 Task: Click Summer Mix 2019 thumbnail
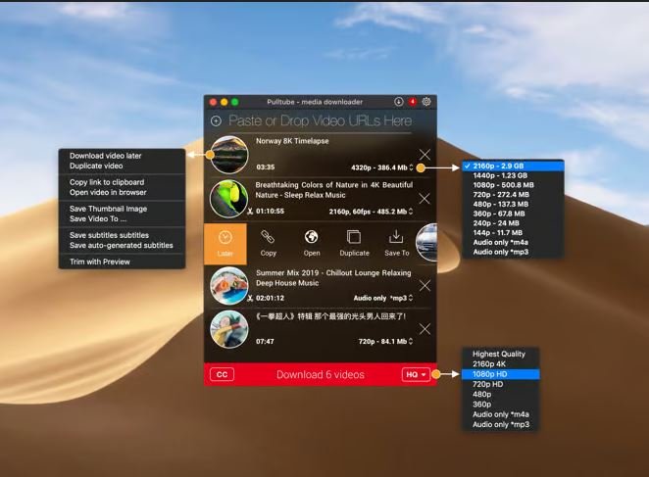pyautogui.click(x=228, y=286)
